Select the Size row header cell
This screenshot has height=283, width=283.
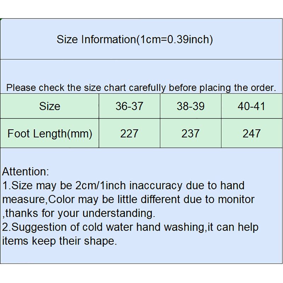pos(50,106)
